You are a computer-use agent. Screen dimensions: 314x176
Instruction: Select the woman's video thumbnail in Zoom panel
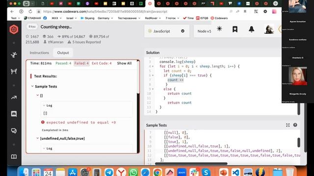coord(298,76)
